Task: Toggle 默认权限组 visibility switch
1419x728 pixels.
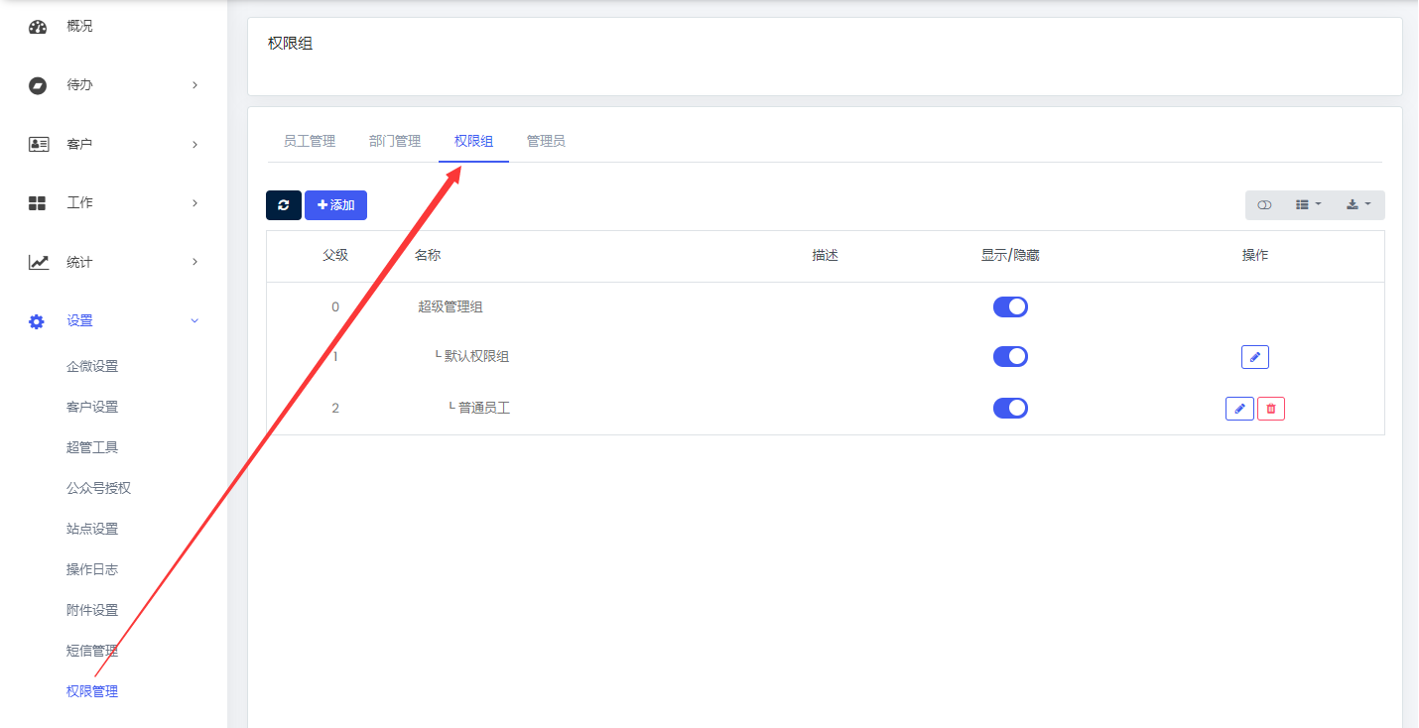Action: [1010, 356]
